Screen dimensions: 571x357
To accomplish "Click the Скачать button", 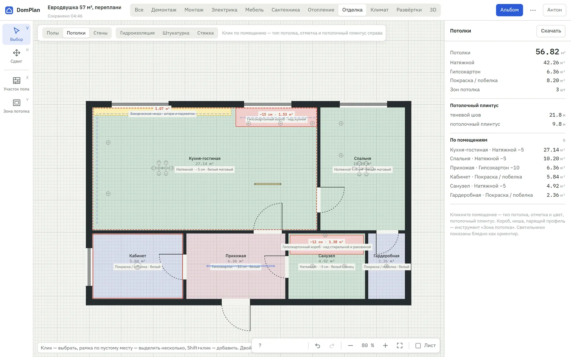I will pos(551,31).
